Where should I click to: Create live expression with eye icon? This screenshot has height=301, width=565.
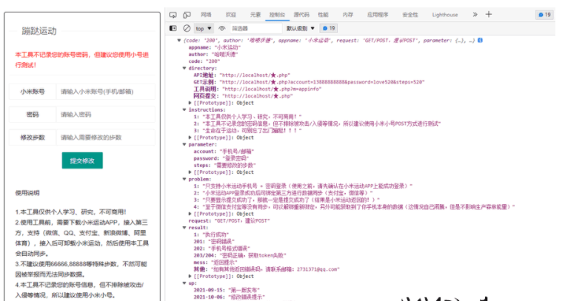click(x=222, y=28)
